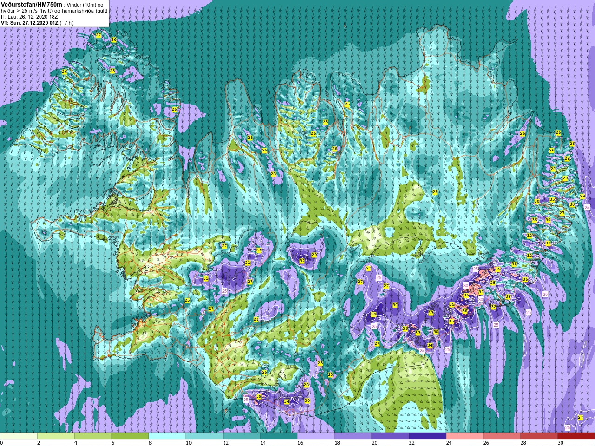
Task: Click the olive green 6–8 m/s legend swatch
Action: pos(130,436)
